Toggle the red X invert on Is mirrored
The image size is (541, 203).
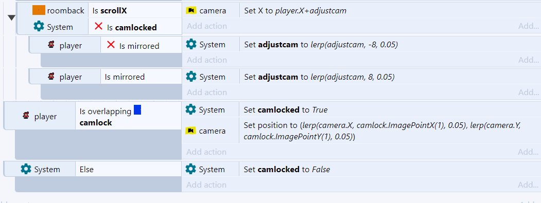click(x=111, y=45)
